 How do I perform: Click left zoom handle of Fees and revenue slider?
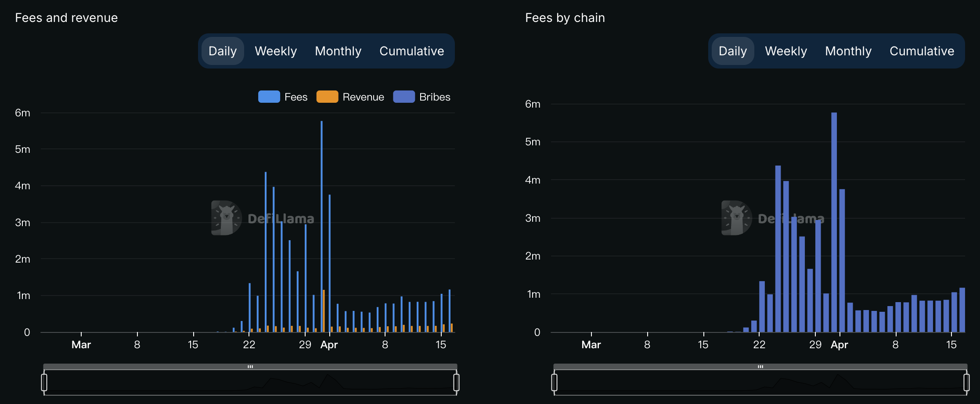tap(44, 382)
